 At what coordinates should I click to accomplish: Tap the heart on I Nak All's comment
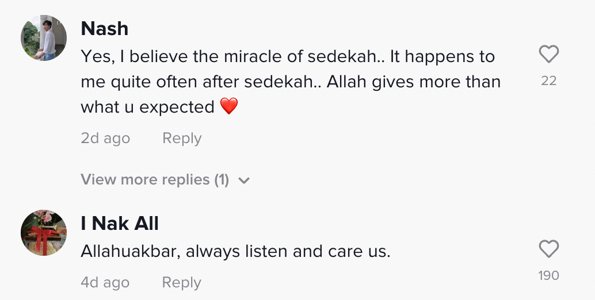pos(548,249)
